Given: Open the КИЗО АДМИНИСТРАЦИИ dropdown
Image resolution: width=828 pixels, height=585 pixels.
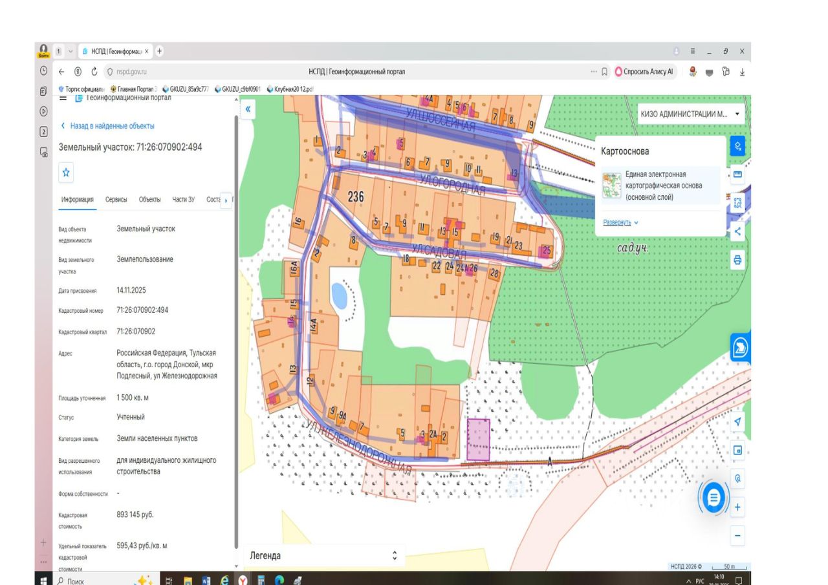Looking at the screenshot, I should tap(690, 113).
